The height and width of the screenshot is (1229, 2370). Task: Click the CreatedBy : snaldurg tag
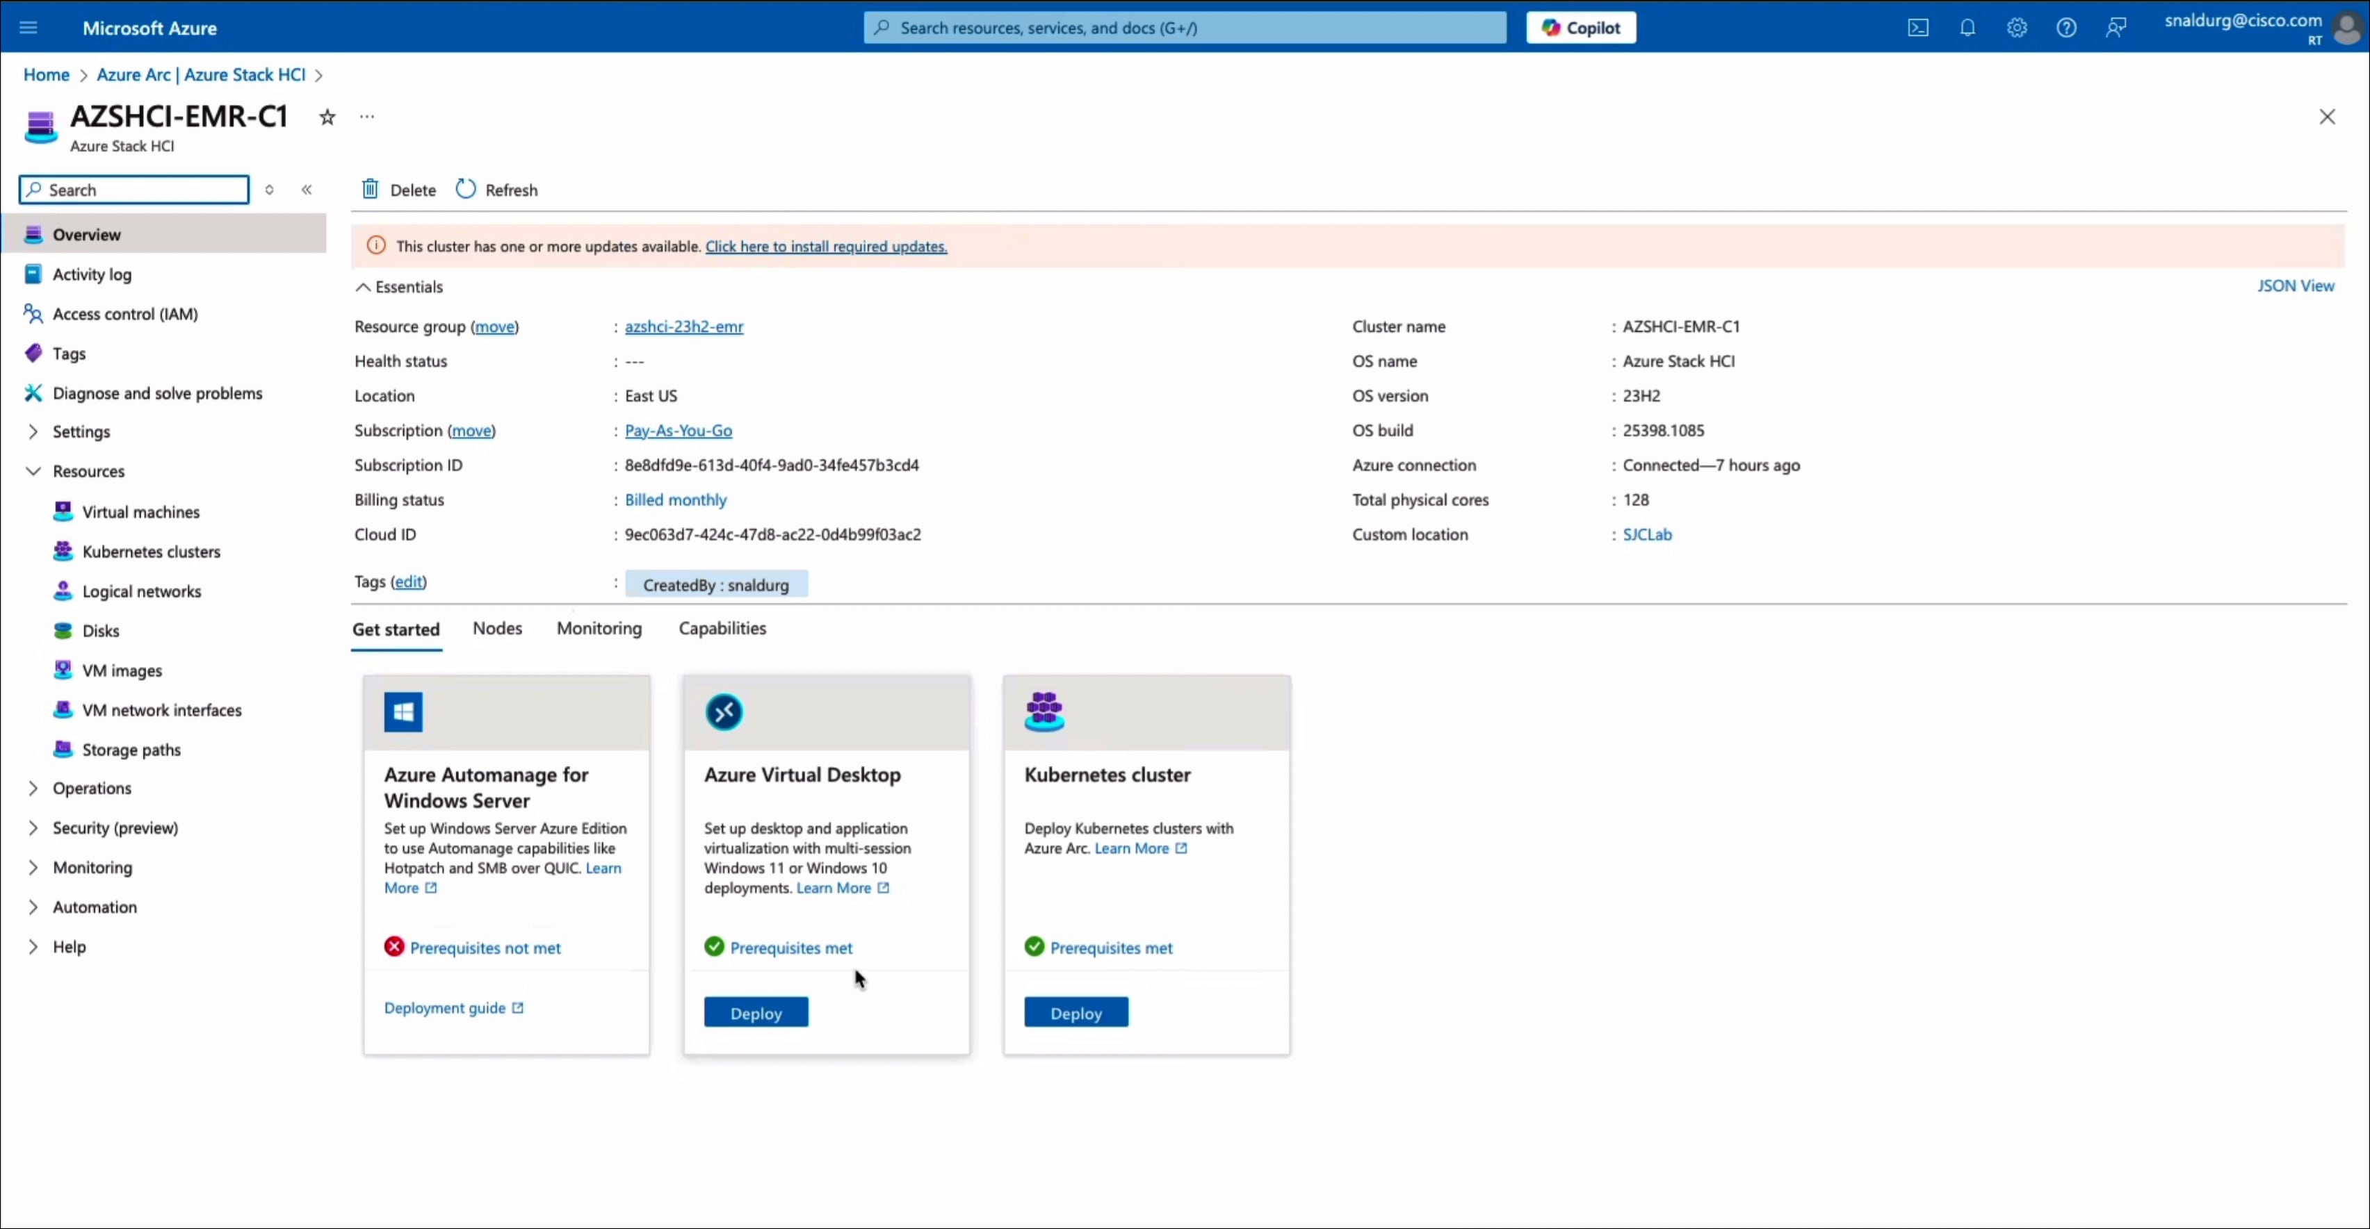pyautogui.click(x=716, y=584)
